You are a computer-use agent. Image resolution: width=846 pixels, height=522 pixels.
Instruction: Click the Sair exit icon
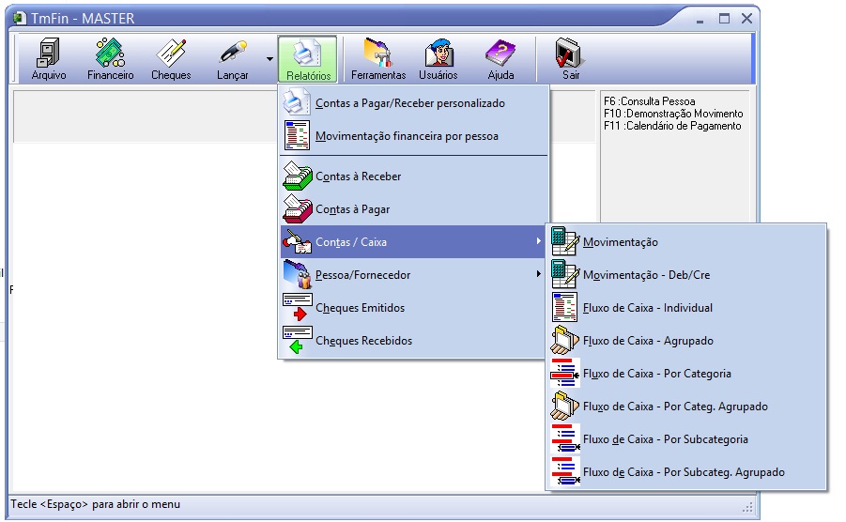570,59
